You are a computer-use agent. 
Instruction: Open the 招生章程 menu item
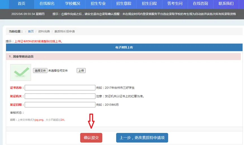point(124,4)
